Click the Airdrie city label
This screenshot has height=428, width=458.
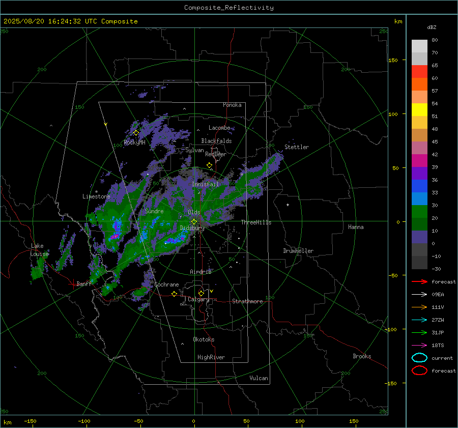tap(201, 272)
